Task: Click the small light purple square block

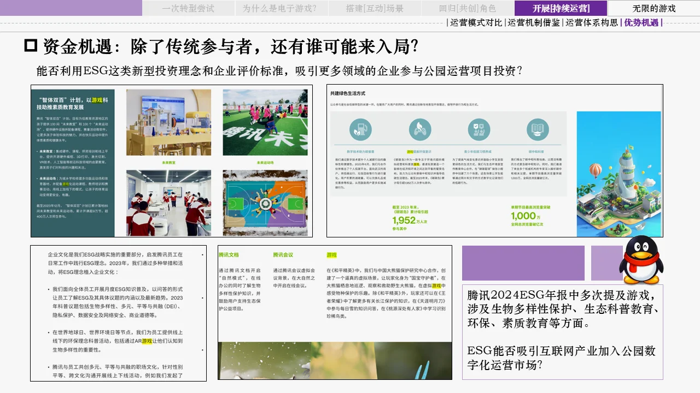Action: 607,263
